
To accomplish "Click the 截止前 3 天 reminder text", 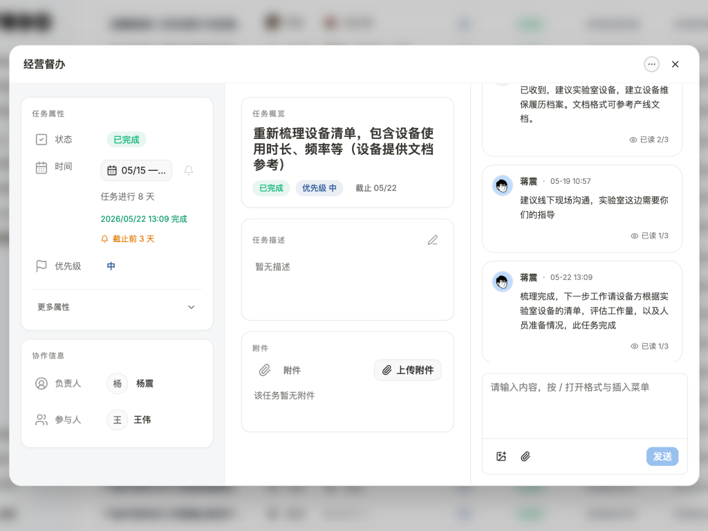I will click(x=133, y=239).
